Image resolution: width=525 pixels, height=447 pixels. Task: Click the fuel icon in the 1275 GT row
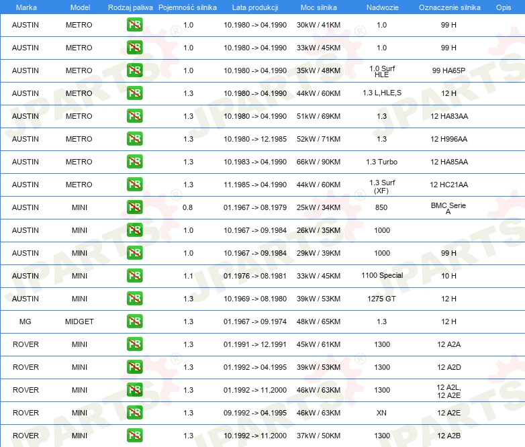tap(134, 298)
